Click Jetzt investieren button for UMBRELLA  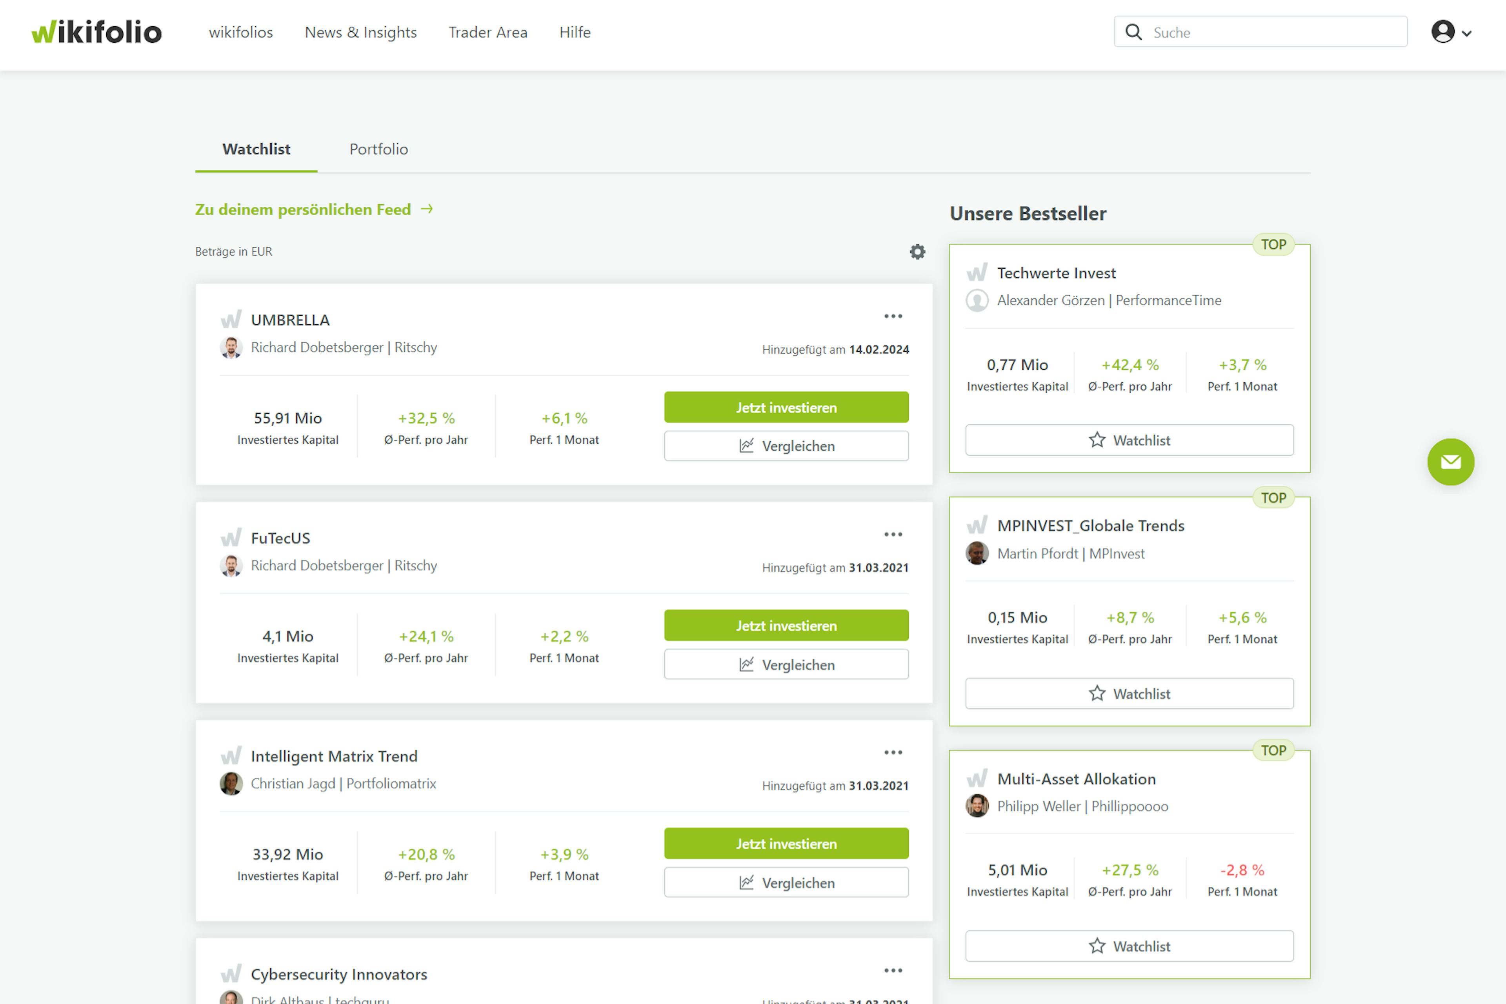click(784, 407)
